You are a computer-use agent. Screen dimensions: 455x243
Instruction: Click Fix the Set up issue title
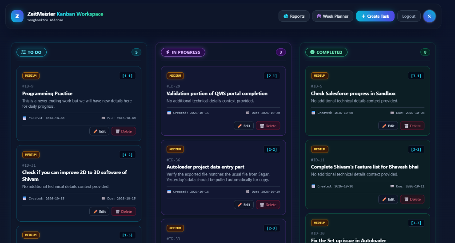(348, 240)
